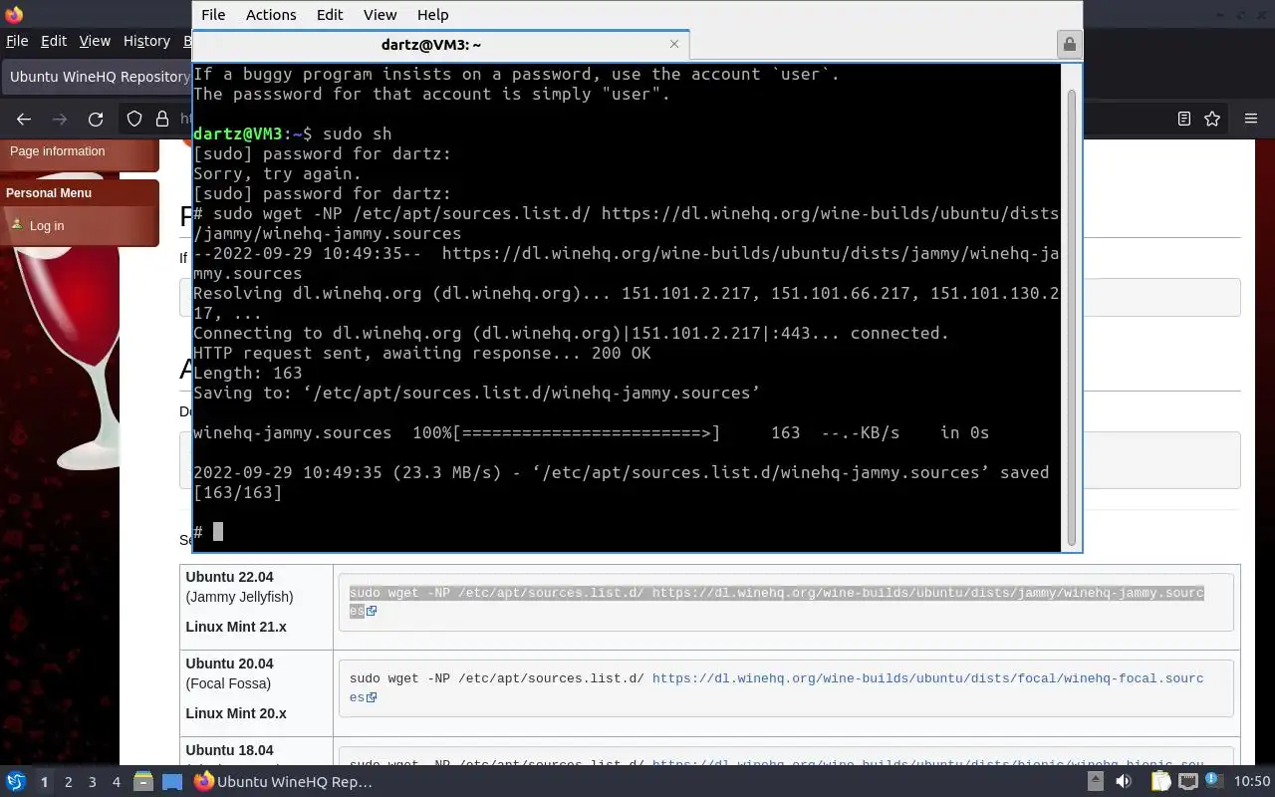The height and width of the screenshot is (797, 1275).
Task: Click the Linux Mint 21.x label
Action: click(236, 627)
